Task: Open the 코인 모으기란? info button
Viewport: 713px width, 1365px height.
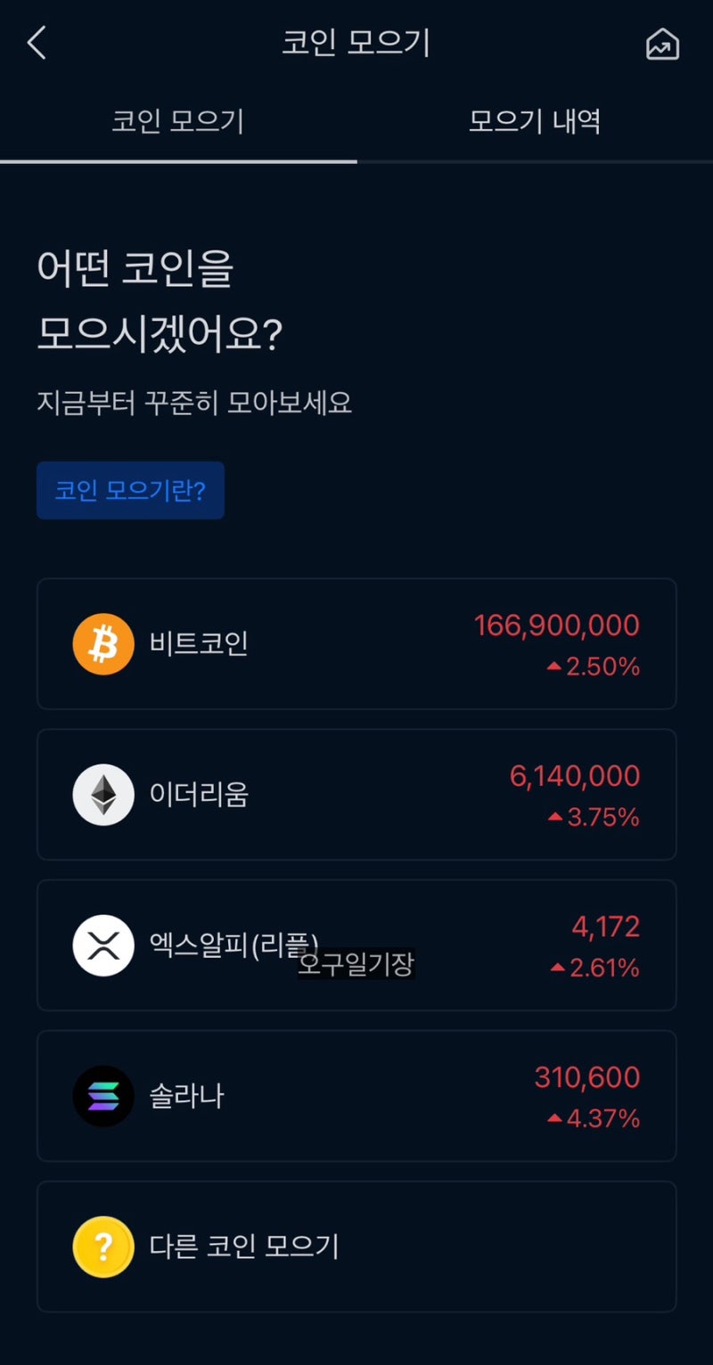Action: [130, 490]
